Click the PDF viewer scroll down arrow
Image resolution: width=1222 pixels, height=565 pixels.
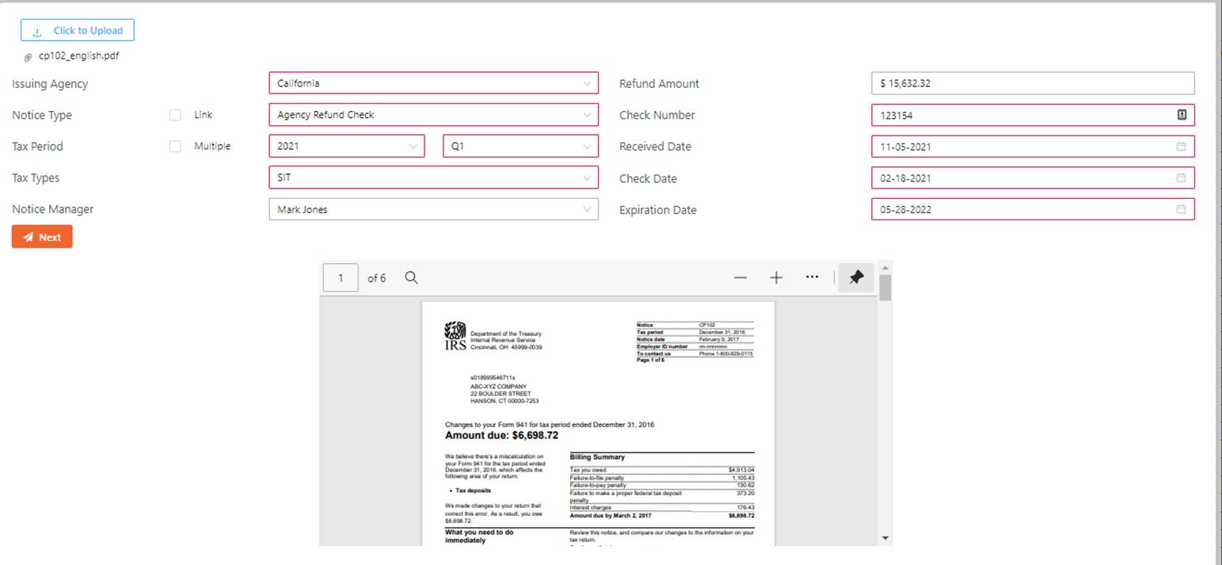coord(885,539)
